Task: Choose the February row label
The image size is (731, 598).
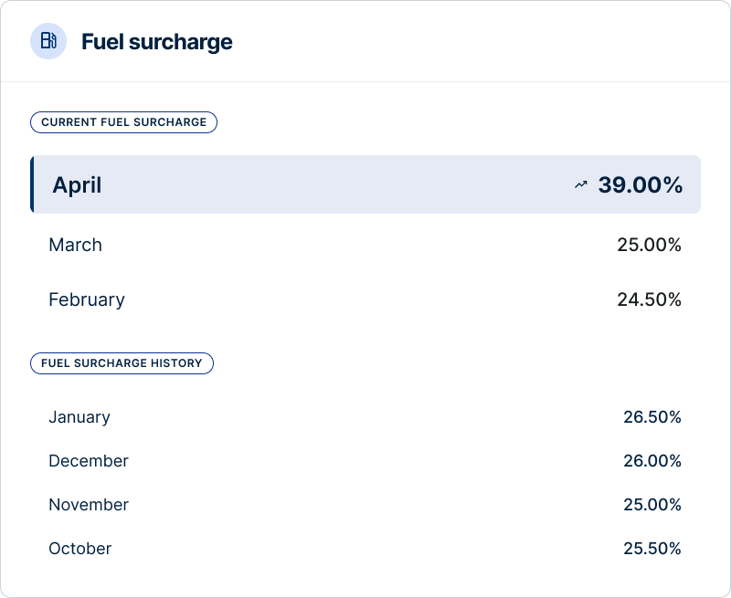Action: (87, 299)
